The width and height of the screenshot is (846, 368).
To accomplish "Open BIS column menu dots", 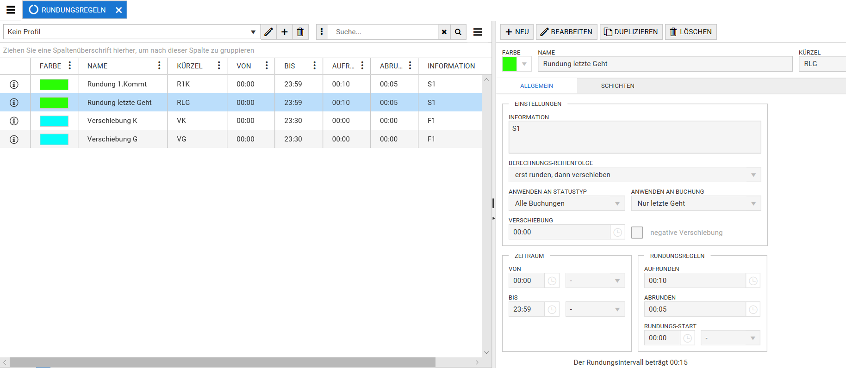I will click(315, 66).
